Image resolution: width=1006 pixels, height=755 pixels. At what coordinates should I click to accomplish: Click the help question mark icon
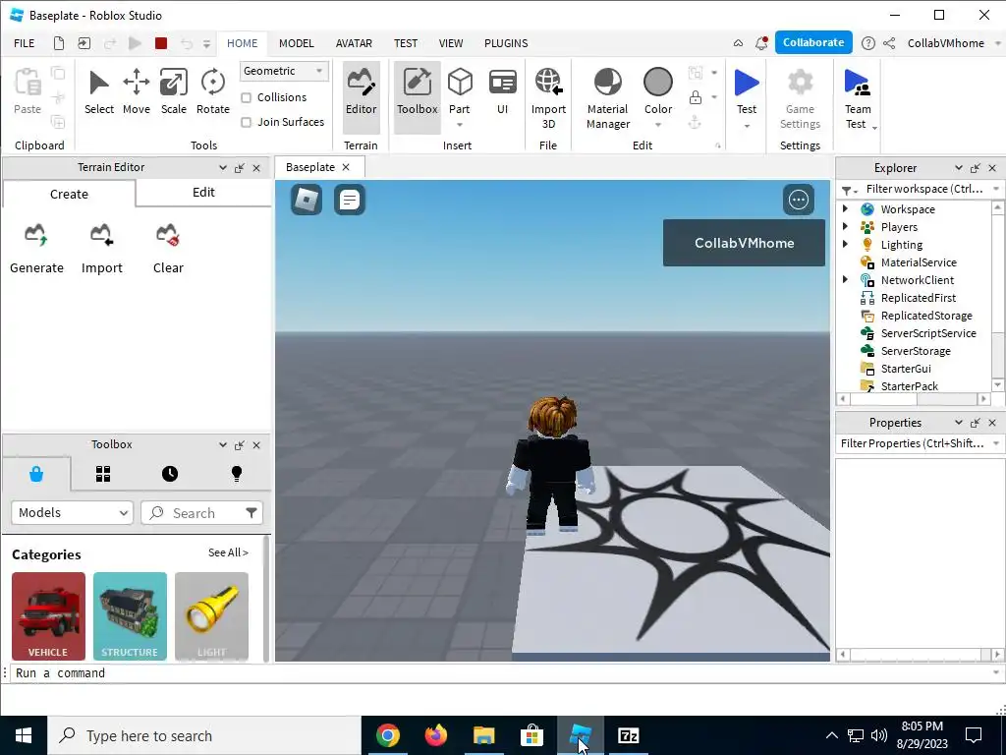867,43
